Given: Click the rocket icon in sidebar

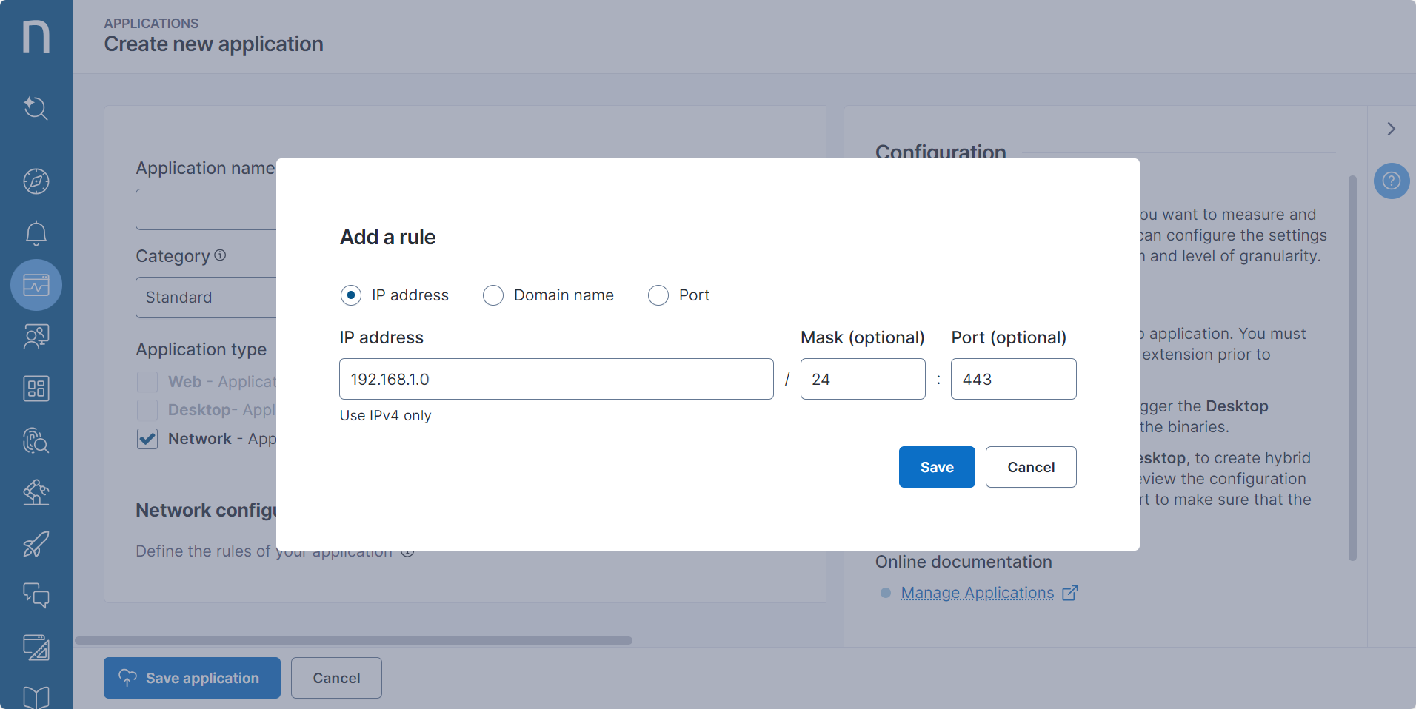Looking at the screenshot, I should tap(36, 544).
